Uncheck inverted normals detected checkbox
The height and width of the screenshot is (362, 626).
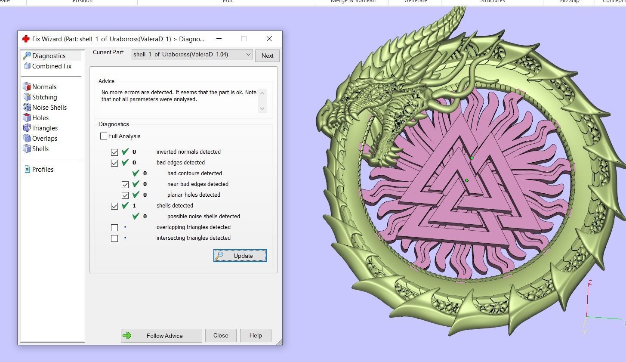click(x=114, y=152)
